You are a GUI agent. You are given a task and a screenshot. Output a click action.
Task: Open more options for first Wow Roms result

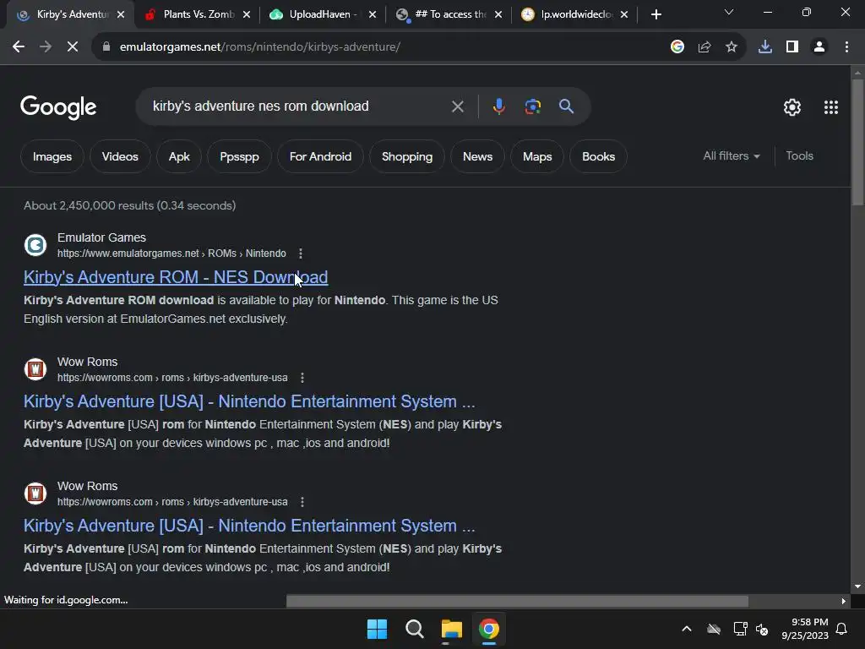pos(302,378)
